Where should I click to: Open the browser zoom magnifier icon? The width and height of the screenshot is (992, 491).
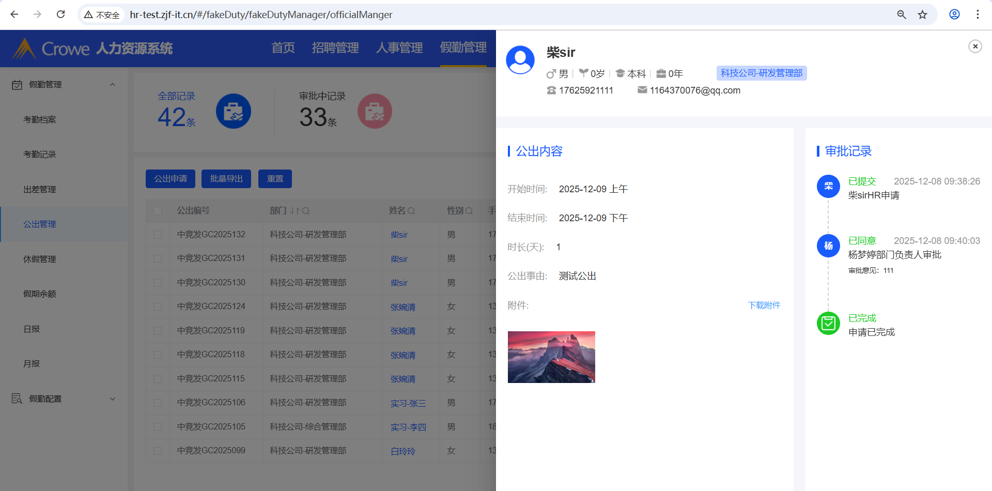(902, 14)
